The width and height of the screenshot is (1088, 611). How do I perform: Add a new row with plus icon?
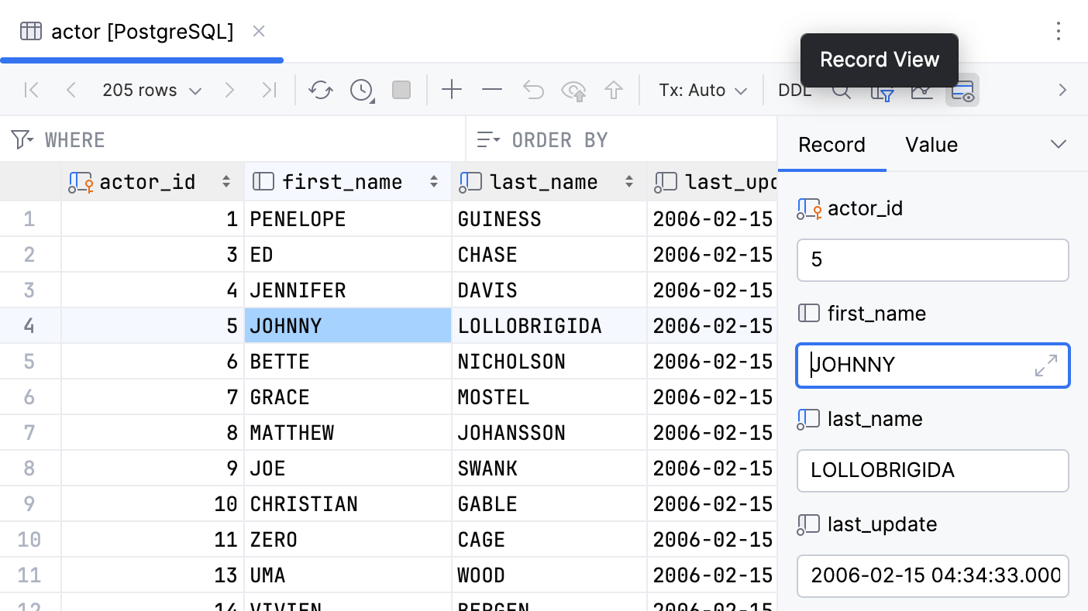click(x=452, y=91)
